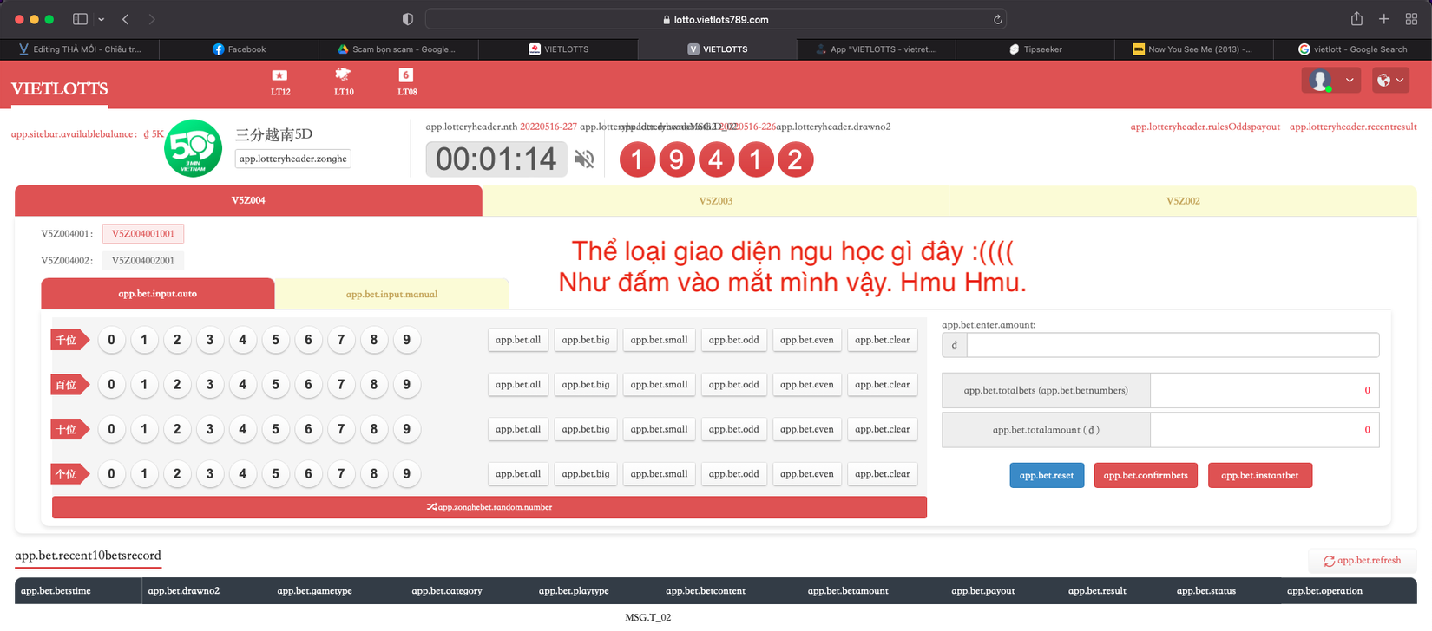
Task: Open the vietlott Google Search browser tab
Action: (x=1352, y=49)
